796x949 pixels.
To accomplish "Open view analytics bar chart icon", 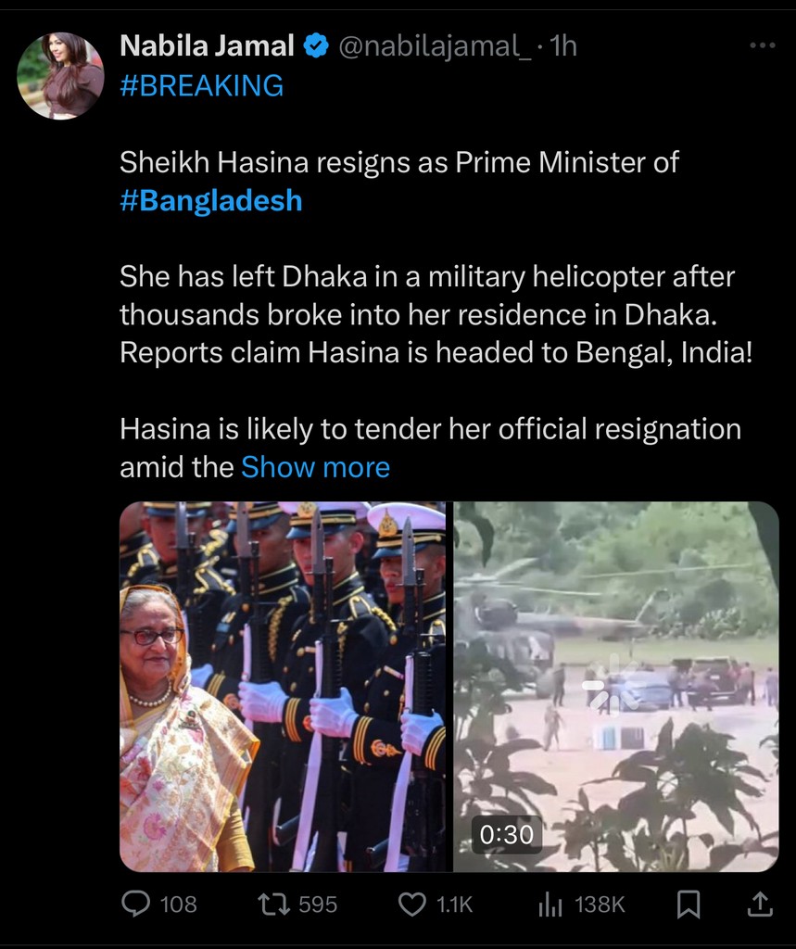I will [550, 905].
